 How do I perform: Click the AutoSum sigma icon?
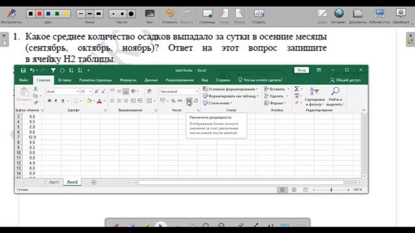(x=297, y=89)
